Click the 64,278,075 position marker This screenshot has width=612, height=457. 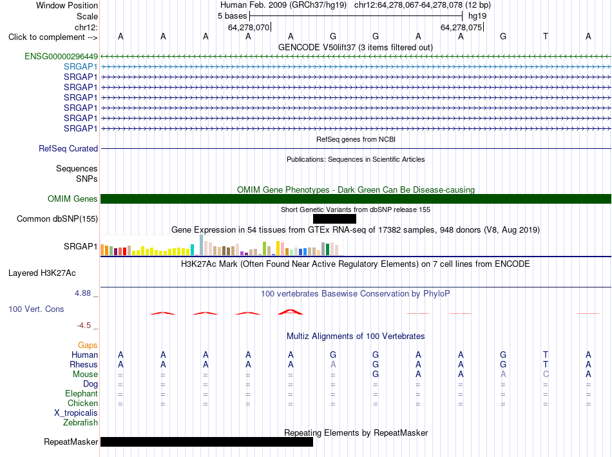pyautogui.click(x=462, y=27)
